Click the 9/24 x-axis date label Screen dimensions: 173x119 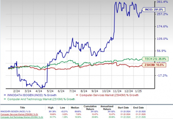click(x=95, y=91)
